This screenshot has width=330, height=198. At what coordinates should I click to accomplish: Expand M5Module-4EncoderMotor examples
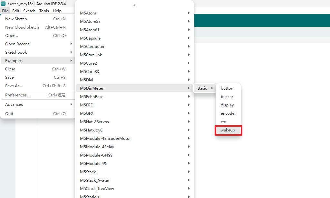[x=134, y=138]
